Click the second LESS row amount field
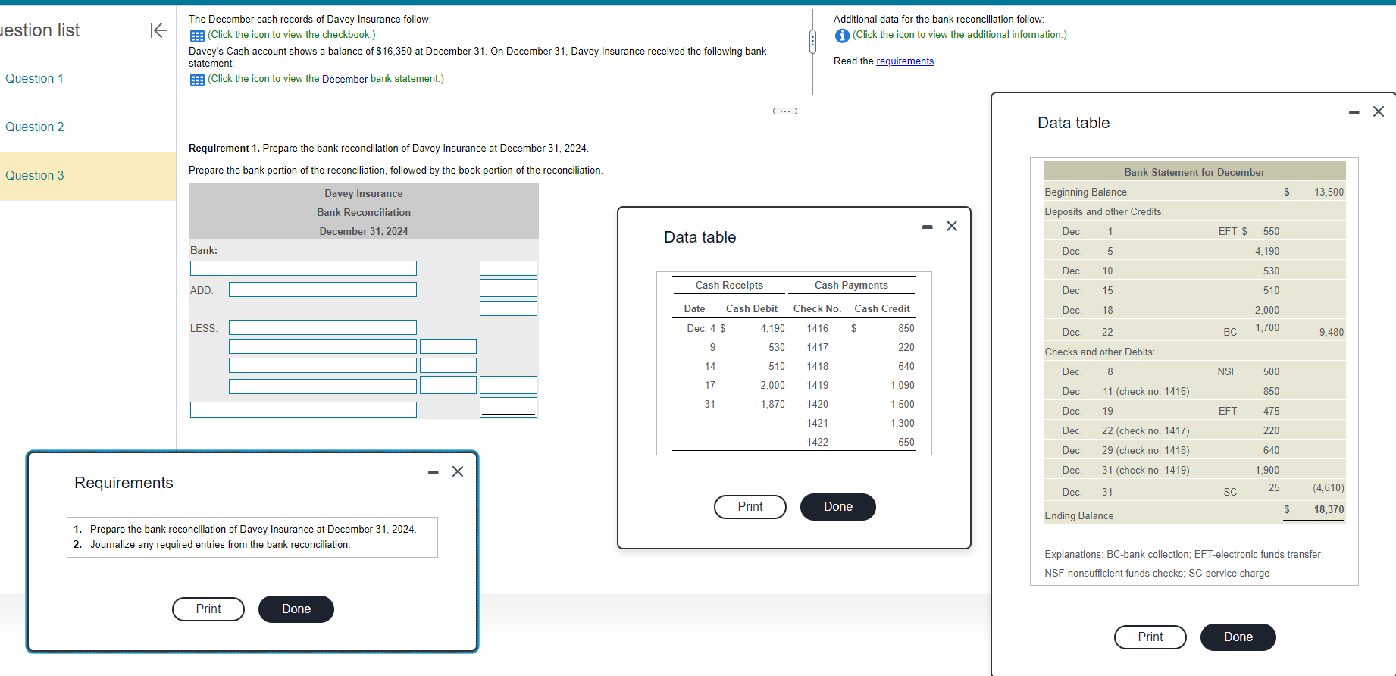Image resolution: width=1396 pixels, height=676 pixels. 448,346
